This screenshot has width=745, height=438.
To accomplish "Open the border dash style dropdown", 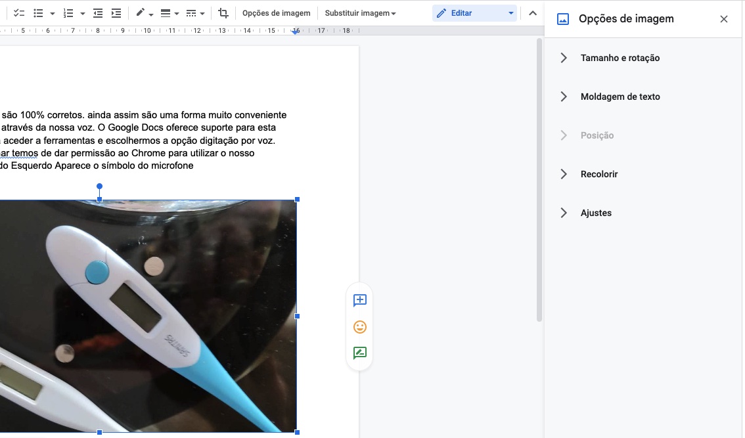I will 195,13.
